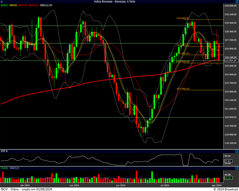The image size is (239, 191).
Task: Click the pop-out icon of IFR 9 panel
Action: tap(236, 151)
